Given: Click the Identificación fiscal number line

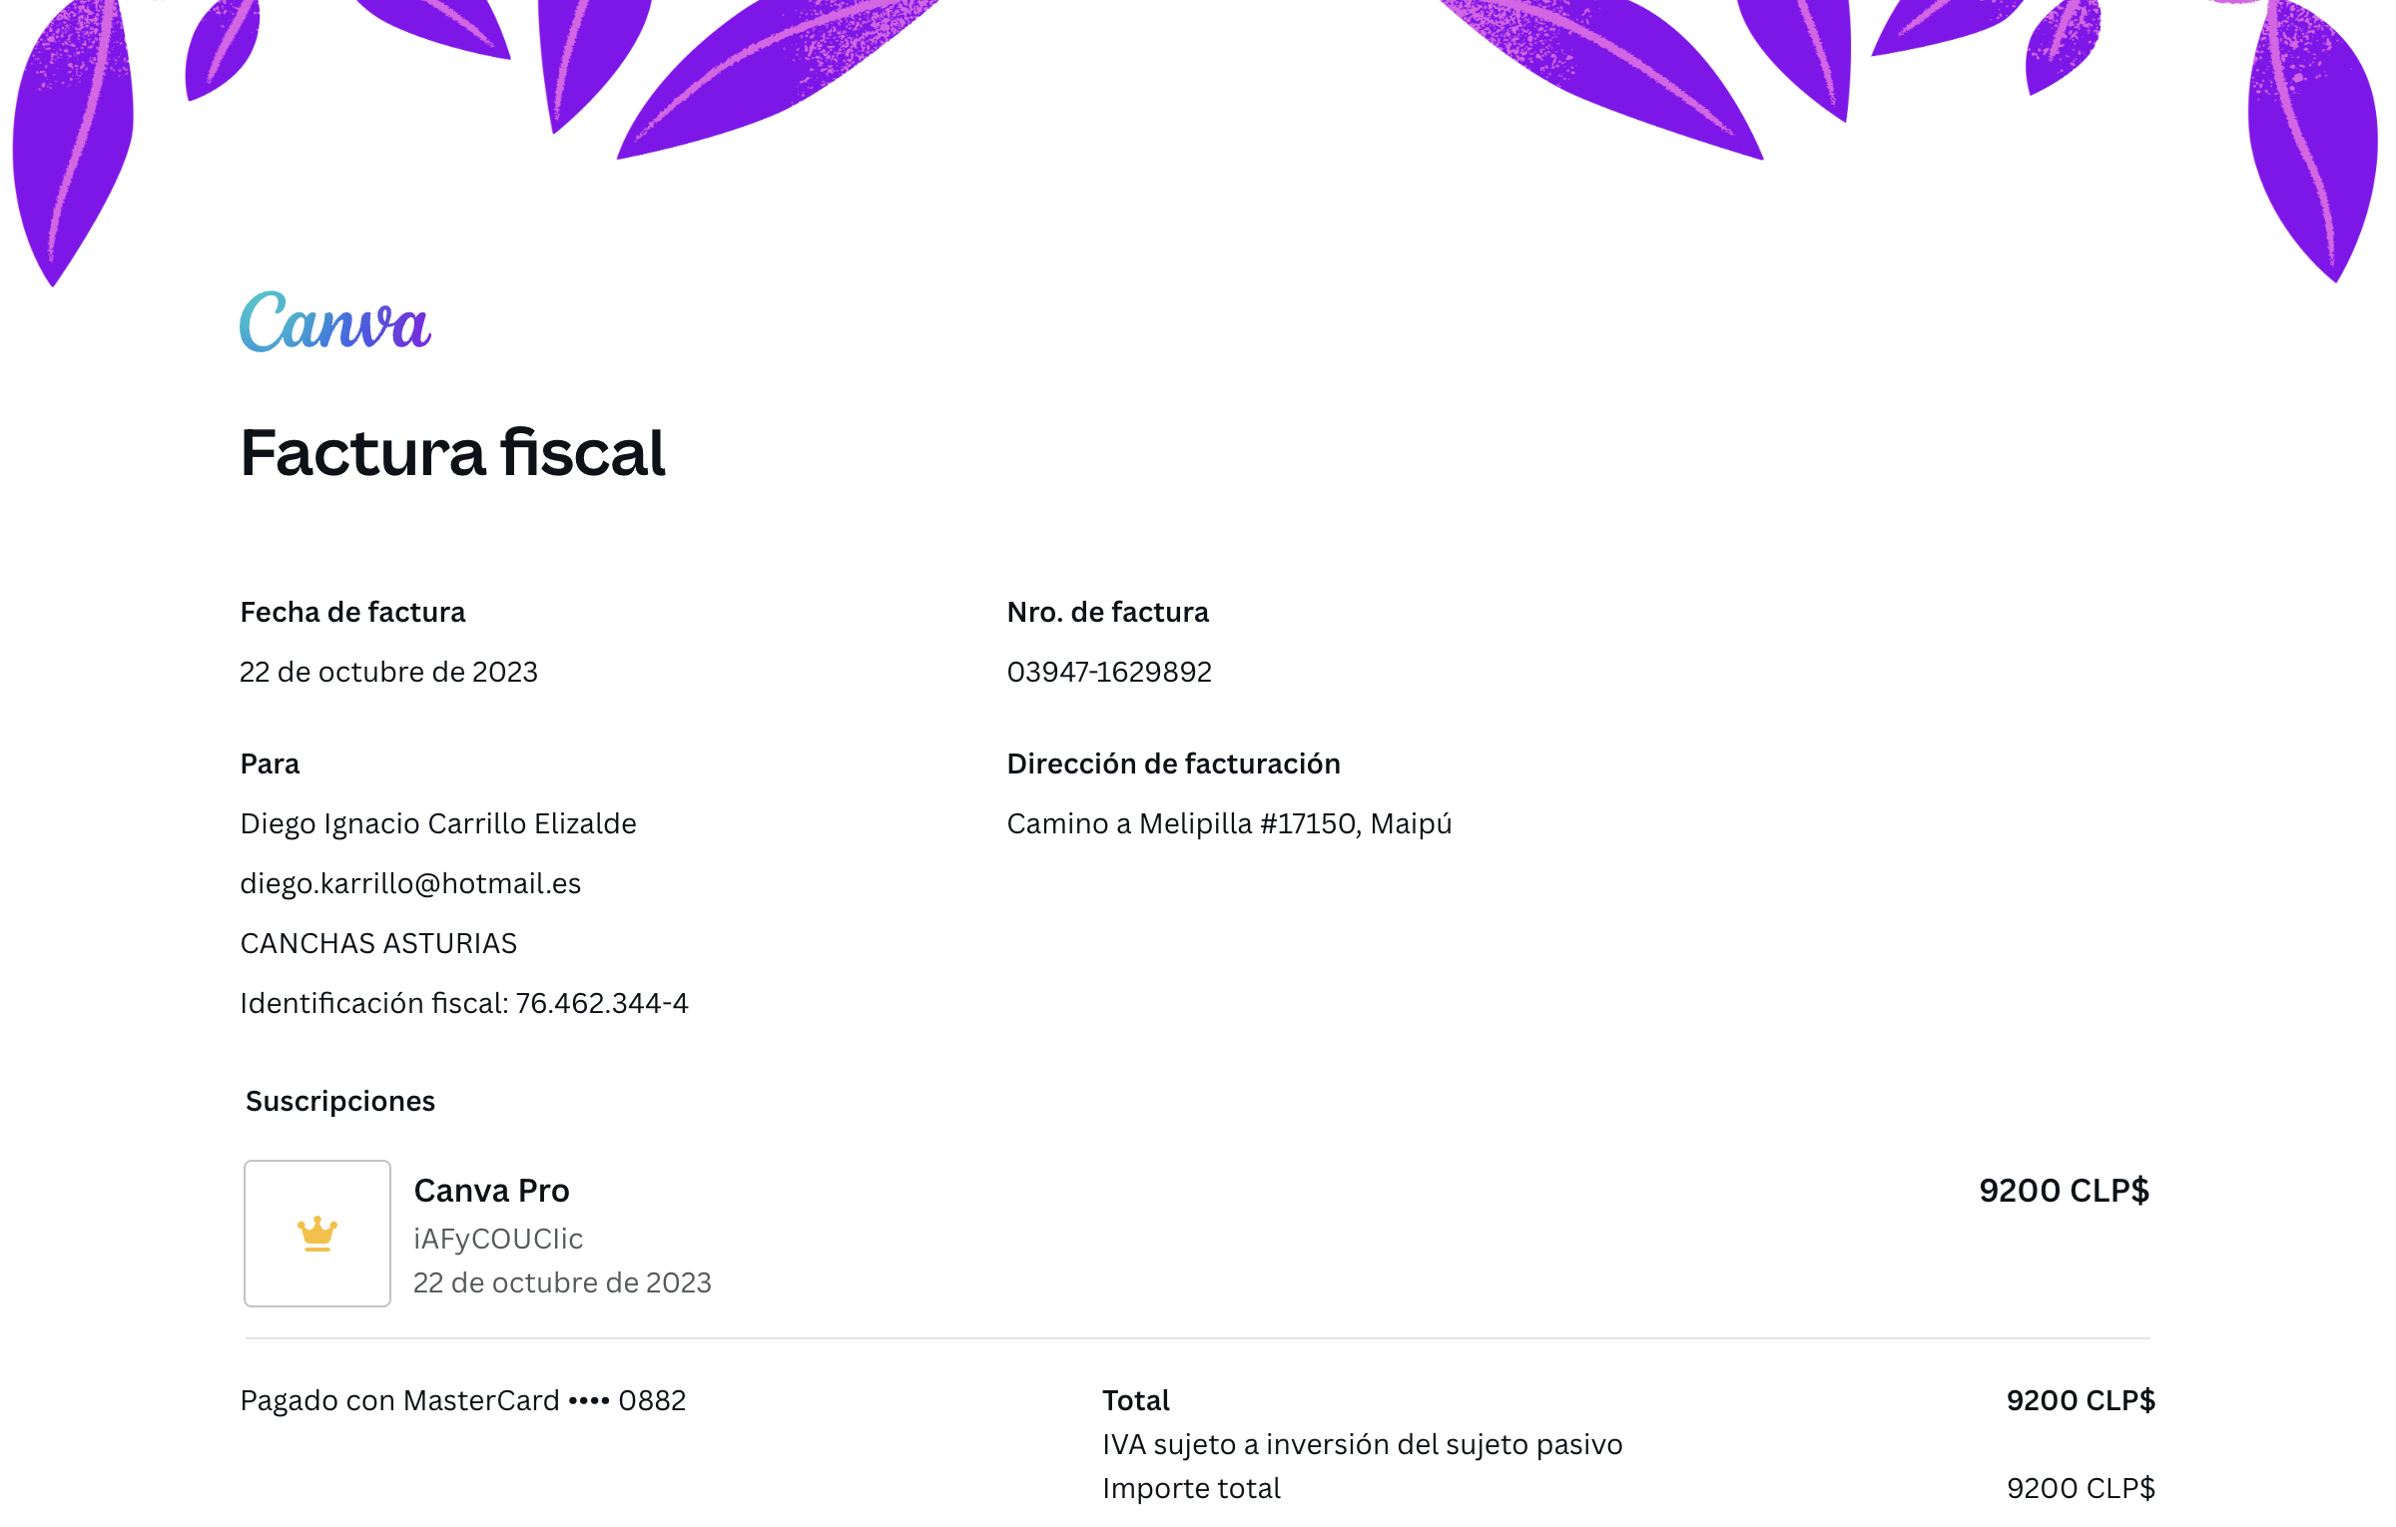Looking at the screenshot, I should (x=464, y=1003).
